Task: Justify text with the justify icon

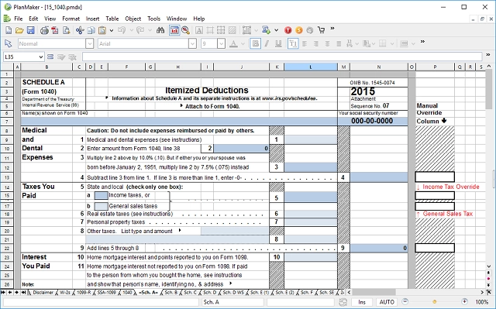Action: (339, 43)
